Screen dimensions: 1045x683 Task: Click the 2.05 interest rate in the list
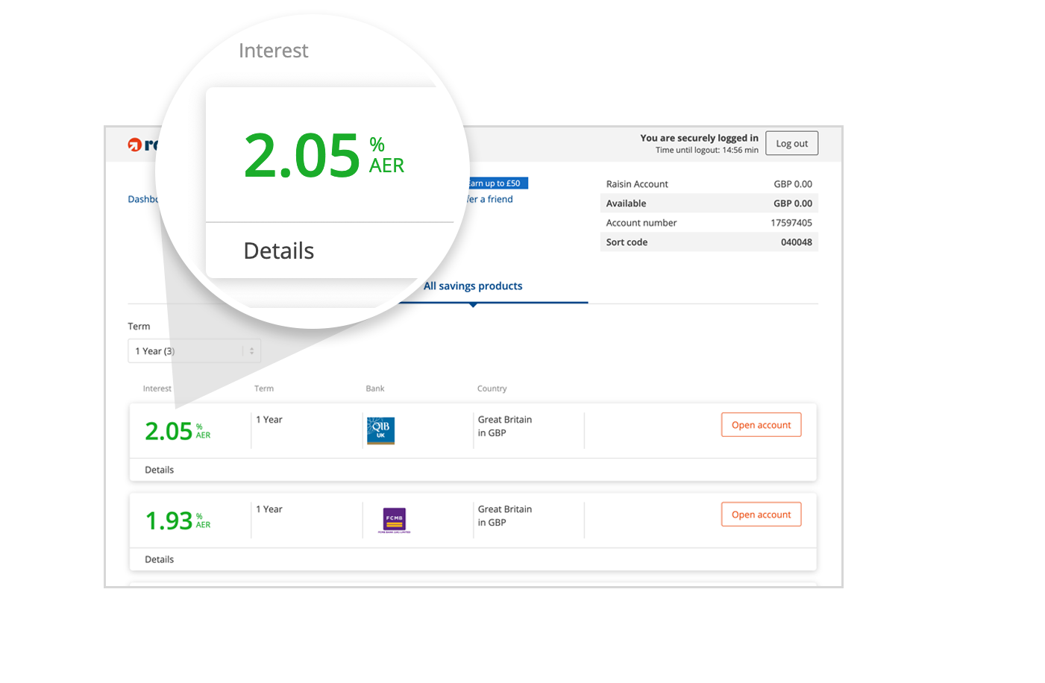point(169,431)
